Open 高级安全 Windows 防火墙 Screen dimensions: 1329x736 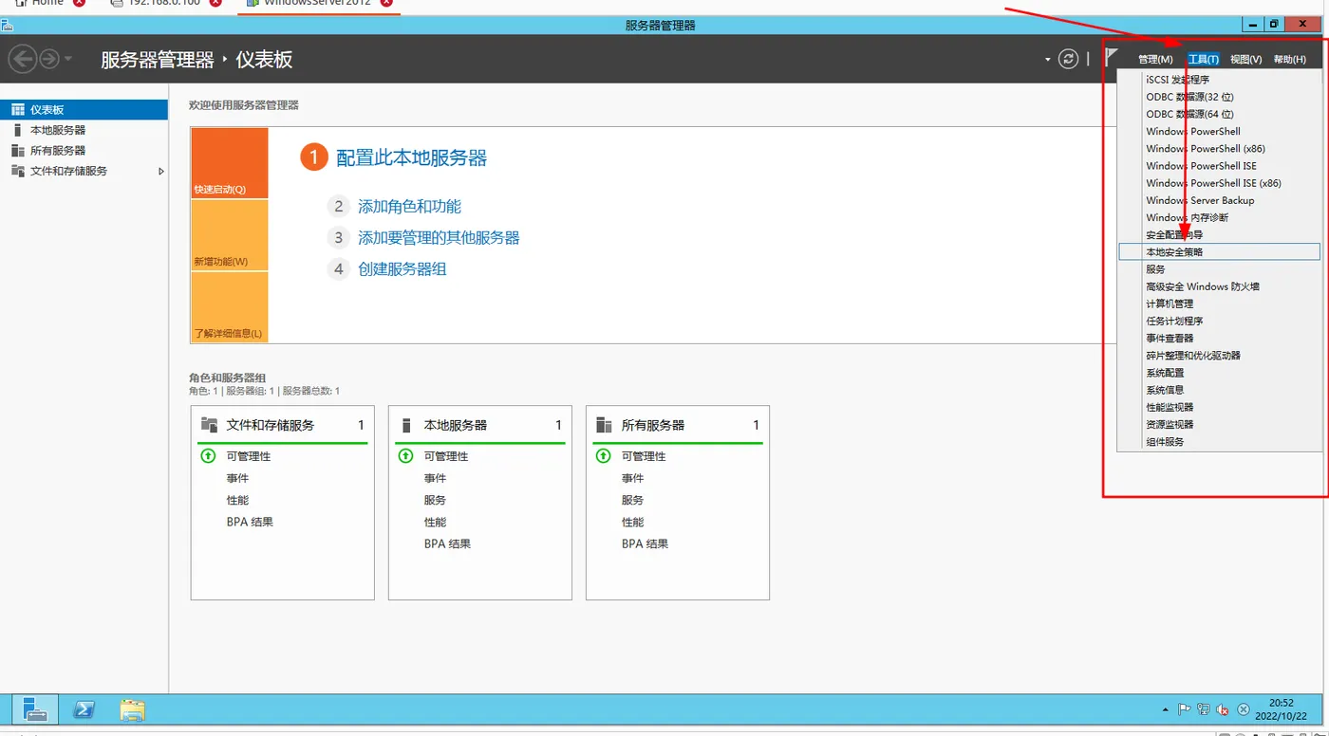1219,286
